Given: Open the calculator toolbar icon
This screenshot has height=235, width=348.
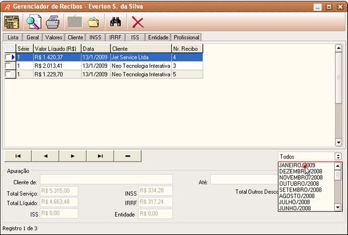Looking at the screenshot, I should [x=11, y=22].
